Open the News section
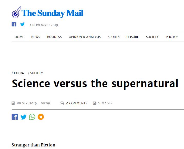The image size is (184, 149). tap(36, 37)
